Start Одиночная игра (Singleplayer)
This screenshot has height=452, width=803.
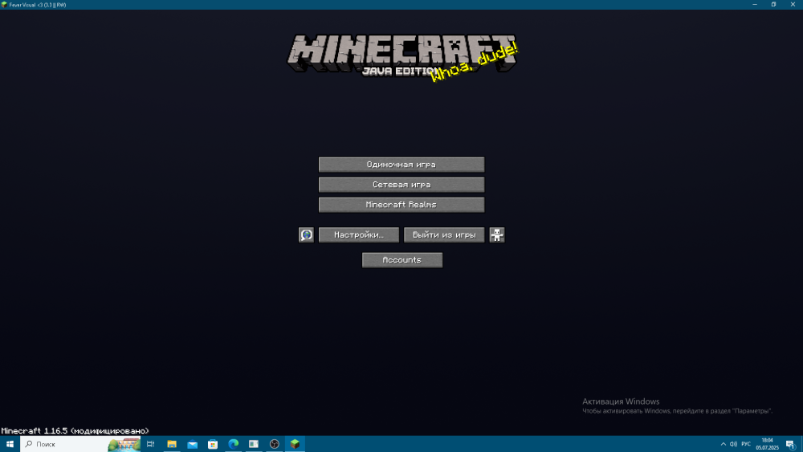[x=401, y=165]
